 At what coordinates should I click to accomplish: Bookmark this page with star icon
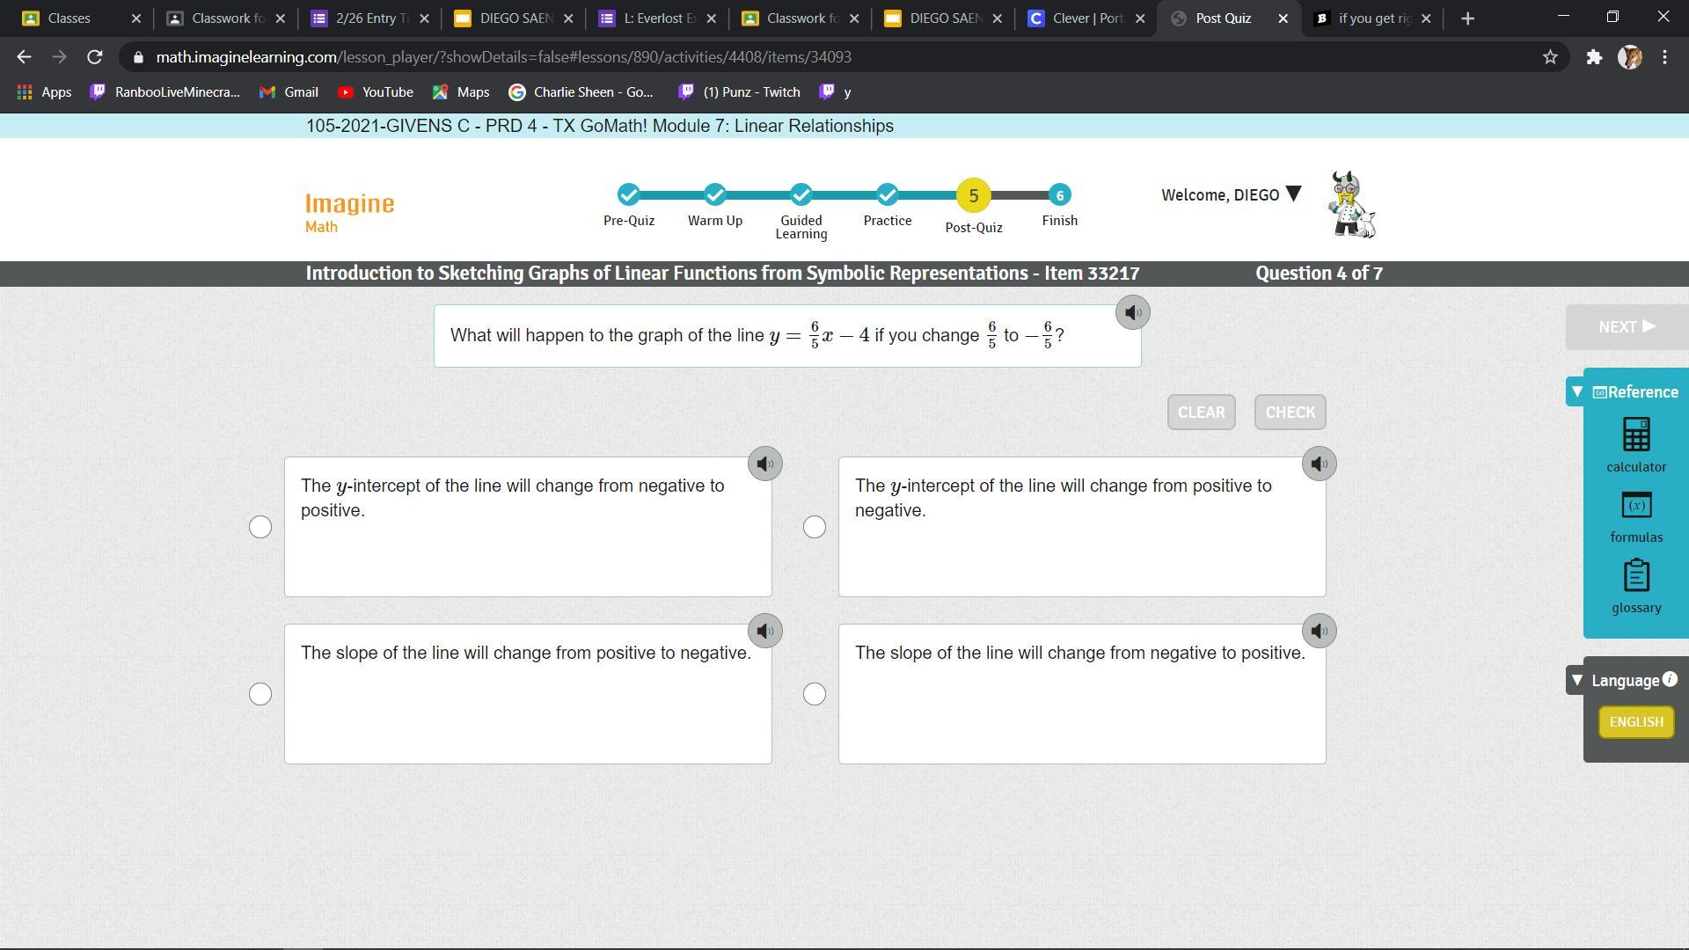[1550, 57]
